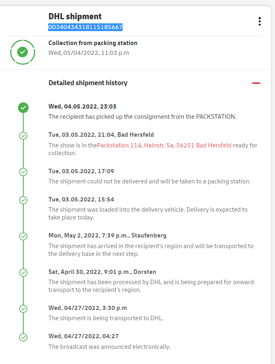275x364 pixels.
Task: Click the DHL shipment heading
Action: (x=75, y=16)
